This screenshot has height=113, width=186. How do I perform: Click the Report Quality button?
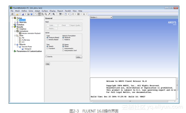coord(75,25)
